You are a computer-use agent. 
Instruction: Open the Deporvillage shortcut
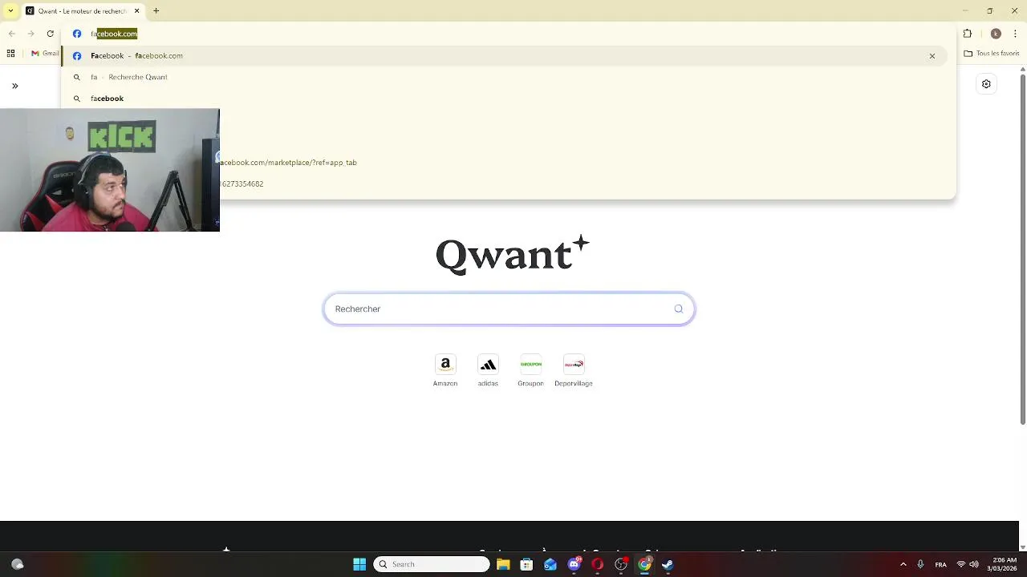click(x=574, y=371)
